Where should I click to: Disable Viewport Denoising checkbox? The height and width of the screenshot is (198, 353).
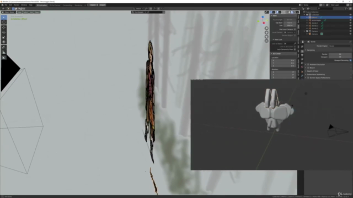coord(350,61)
